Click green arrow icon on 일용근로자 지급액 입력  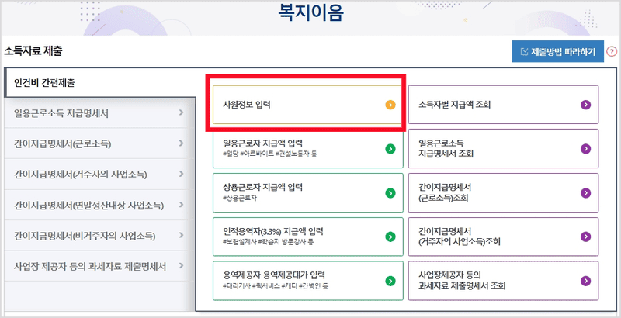[390, 149]
